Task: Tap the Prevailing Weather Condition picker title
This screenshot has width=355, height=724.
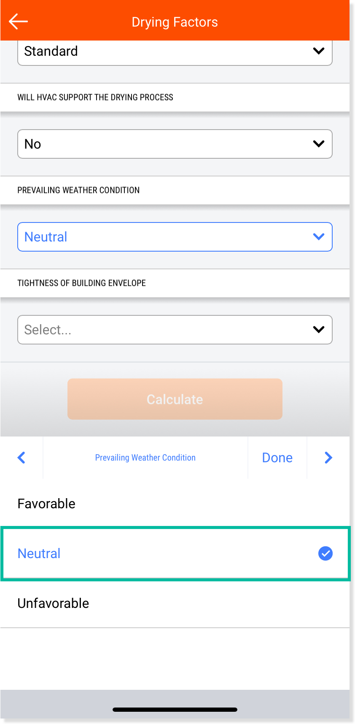Action: pos(145,458)
